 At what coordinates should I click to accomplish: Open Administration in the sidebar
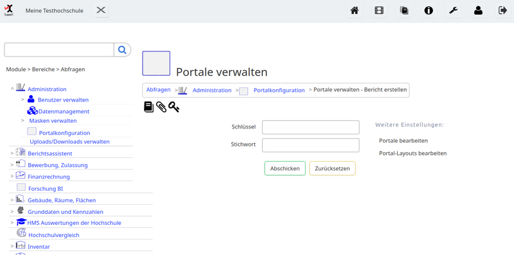47,89
